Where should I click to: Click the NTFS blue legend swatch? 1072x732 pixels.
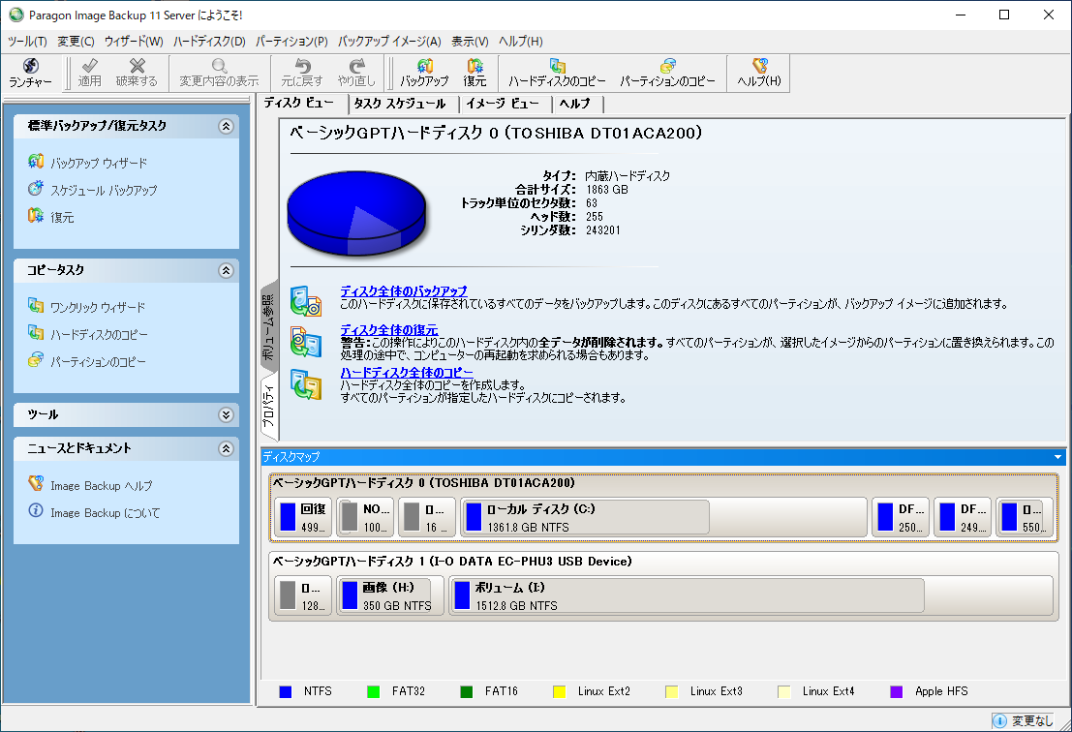point(286,691)
